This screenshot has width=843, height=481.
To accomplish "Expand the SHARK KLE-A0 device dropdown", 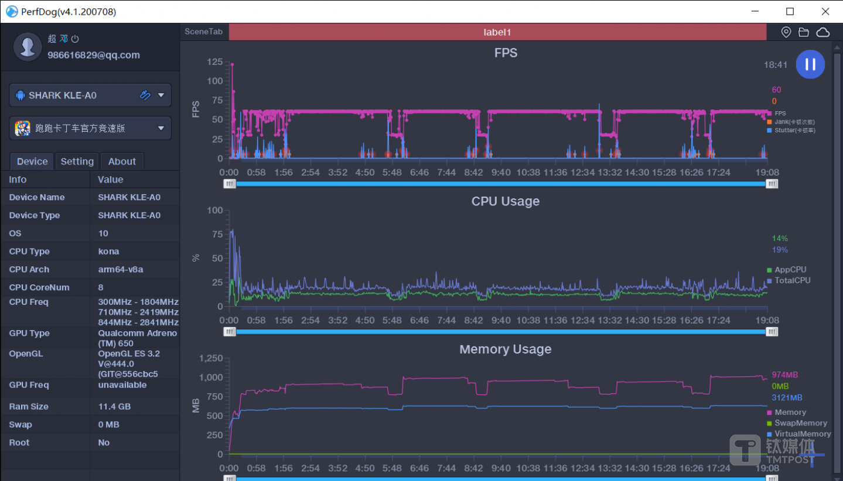I will pos(161,95).
